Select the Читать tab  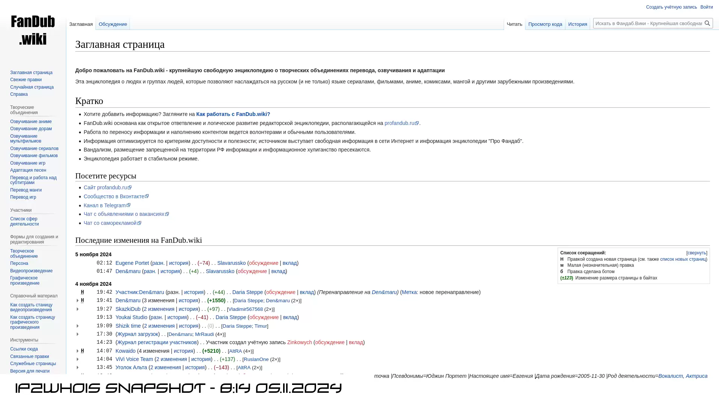click(514, 24)
